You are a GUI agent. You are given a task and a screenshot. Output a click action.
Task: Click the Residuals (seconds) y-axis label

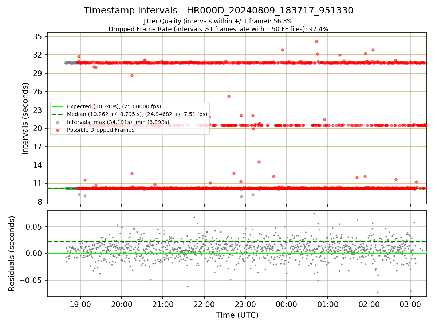[x=12, y=254]
